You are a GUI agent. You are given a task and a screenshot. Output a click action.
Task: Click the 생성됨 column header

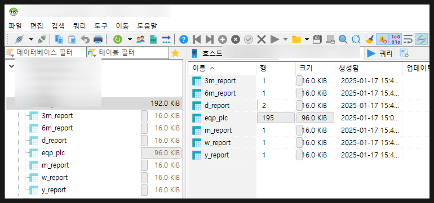[x=369, y=69]
